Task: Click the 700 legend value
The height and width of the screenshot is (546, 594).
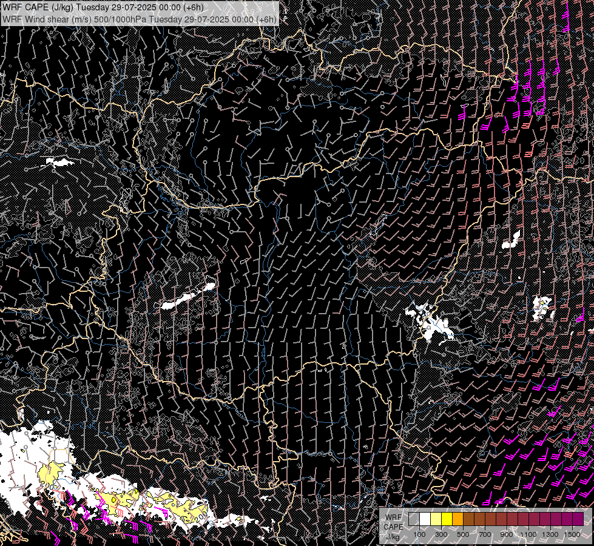Action: (485, 534)
